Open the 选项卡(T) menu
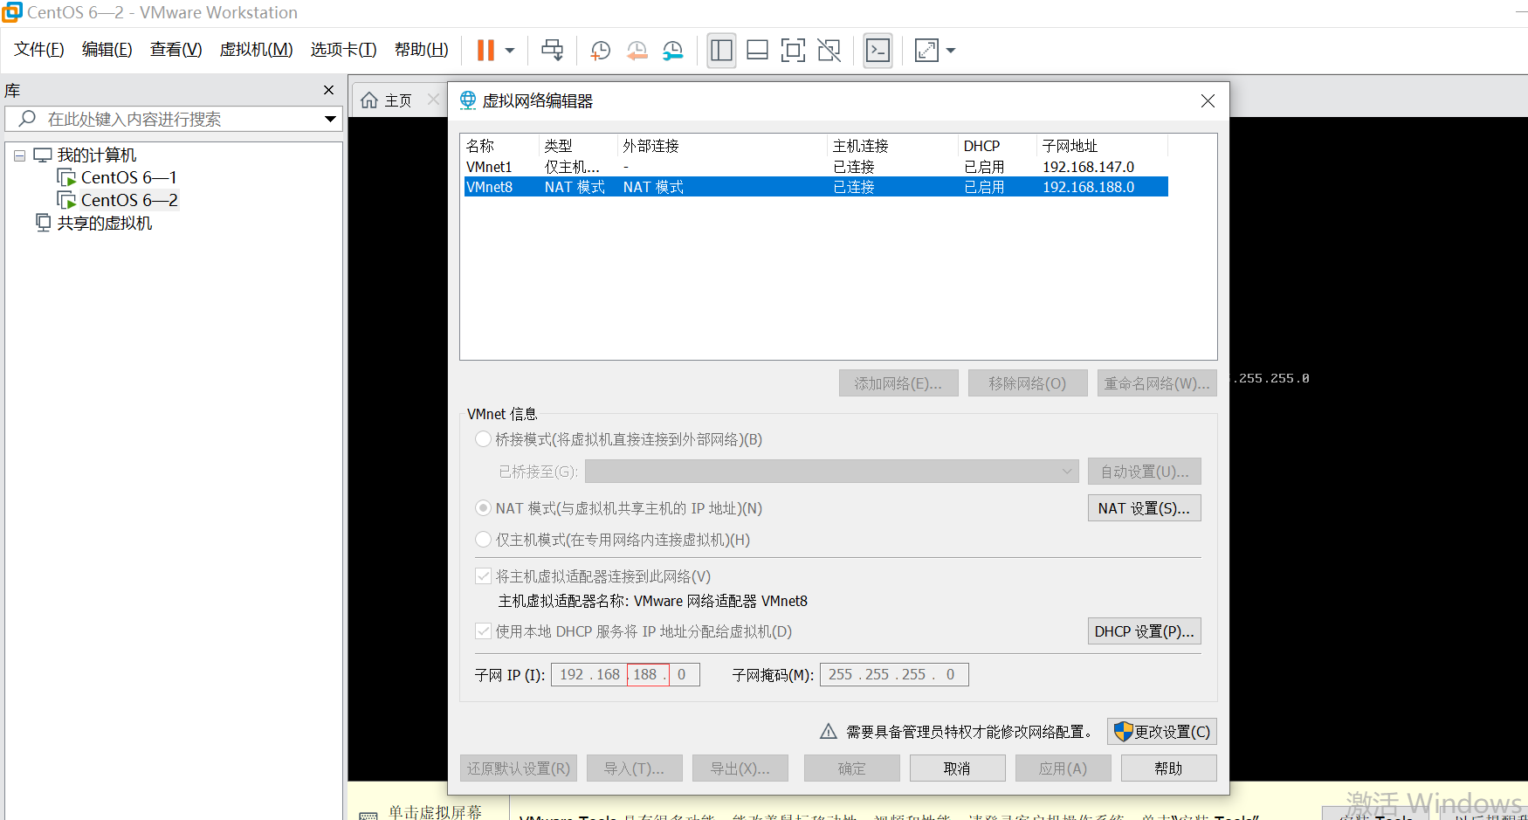 coord(343,50)
